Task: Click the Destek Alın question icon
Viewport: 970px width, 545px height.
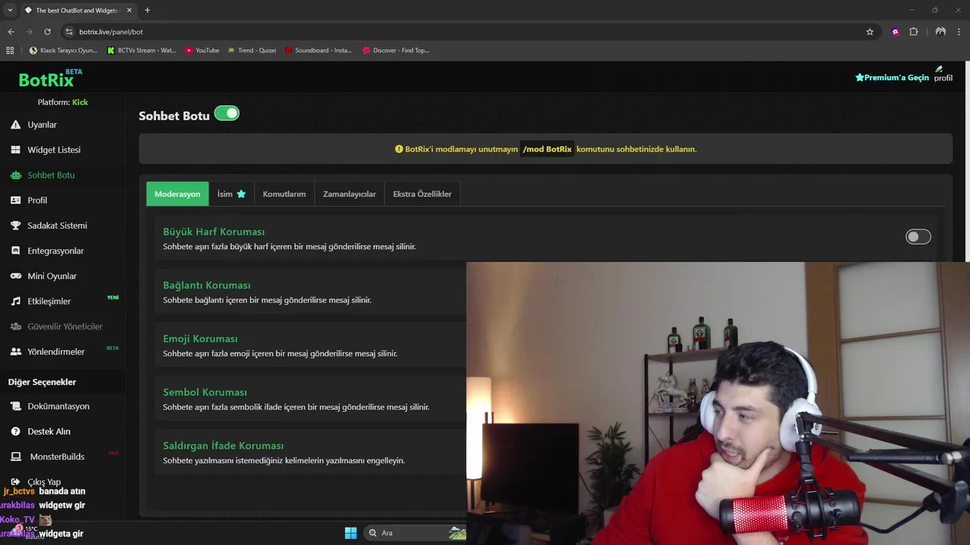Action: pos(15,431)
